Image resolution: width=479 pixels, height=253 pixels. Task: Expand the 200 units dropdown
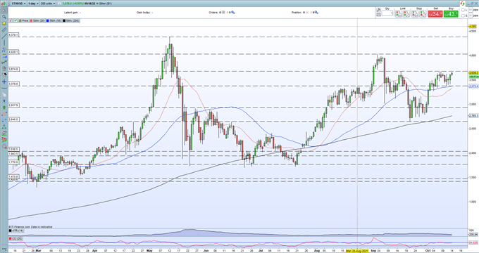pos(48,4)
